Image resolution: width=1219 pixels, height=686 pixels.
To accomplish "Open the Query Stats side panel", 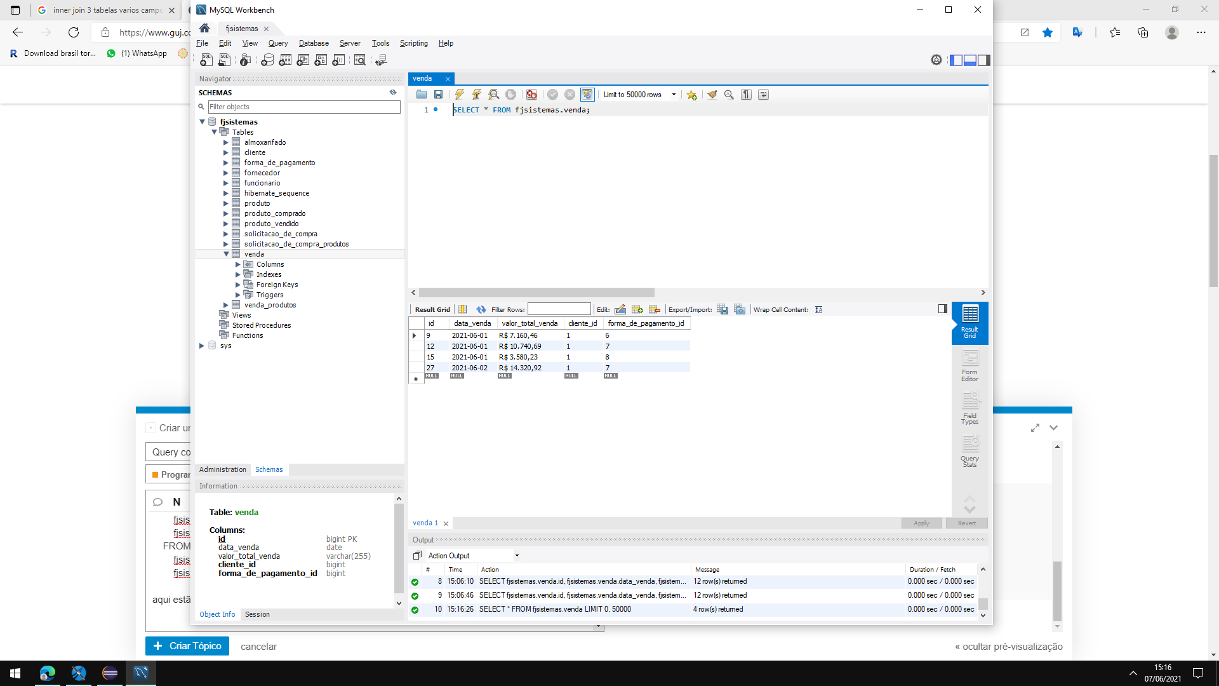I will [969, 452].
